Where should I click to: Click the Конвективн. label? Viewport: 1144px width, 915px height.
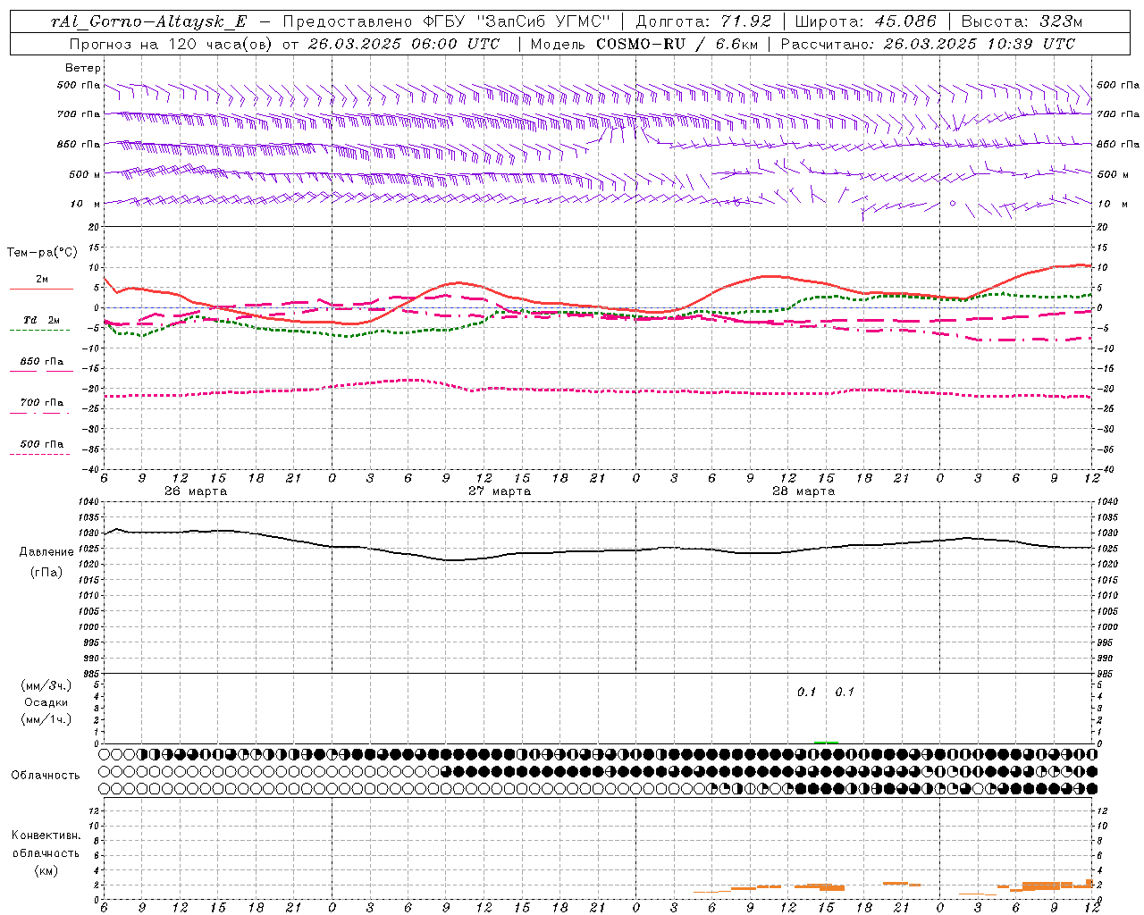coord(46,835)
